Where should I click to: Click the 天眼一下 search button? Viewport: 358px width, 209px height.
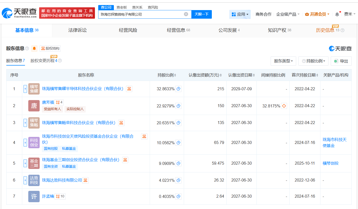[x=201, y=14]
